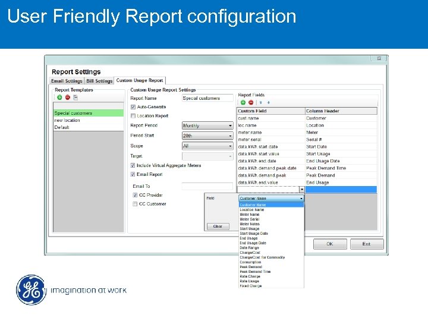The height and width of the screenshot is (321, 428).
Task: Choose Start Usage Date from field list
Action: coord(271,234)
